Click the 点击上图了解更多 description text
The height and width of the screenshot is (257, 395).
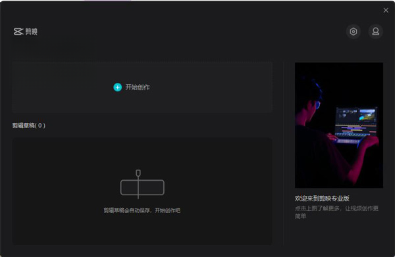pyautogui.click(x=336, y=212)
